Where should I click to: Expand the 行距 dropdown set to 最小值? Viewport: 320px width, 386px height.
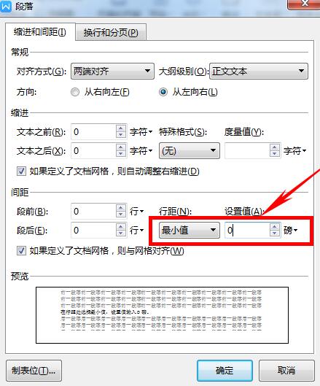pos(189,230)
